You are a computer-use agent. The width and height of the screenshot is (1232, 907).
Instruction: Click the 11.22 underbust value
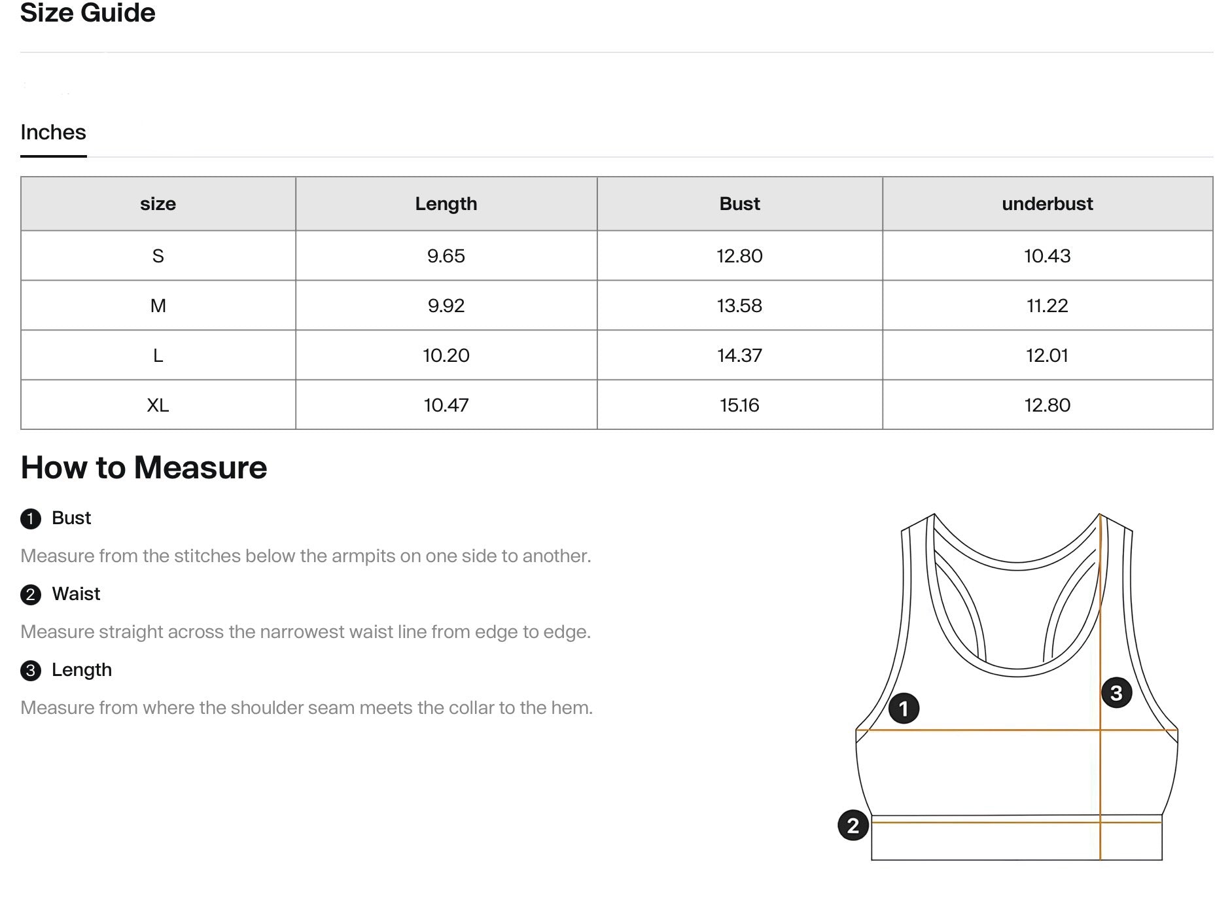[1047, 306]
